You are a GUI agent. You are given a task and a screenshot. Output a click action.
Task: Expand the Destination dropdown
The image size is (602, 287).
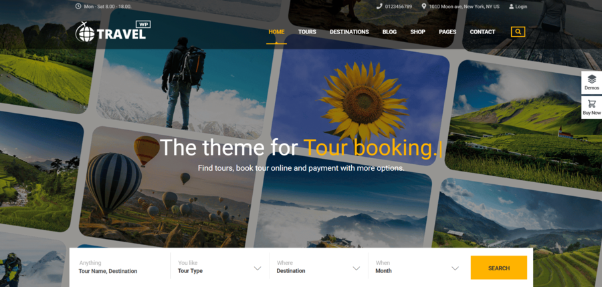(318, 267)
